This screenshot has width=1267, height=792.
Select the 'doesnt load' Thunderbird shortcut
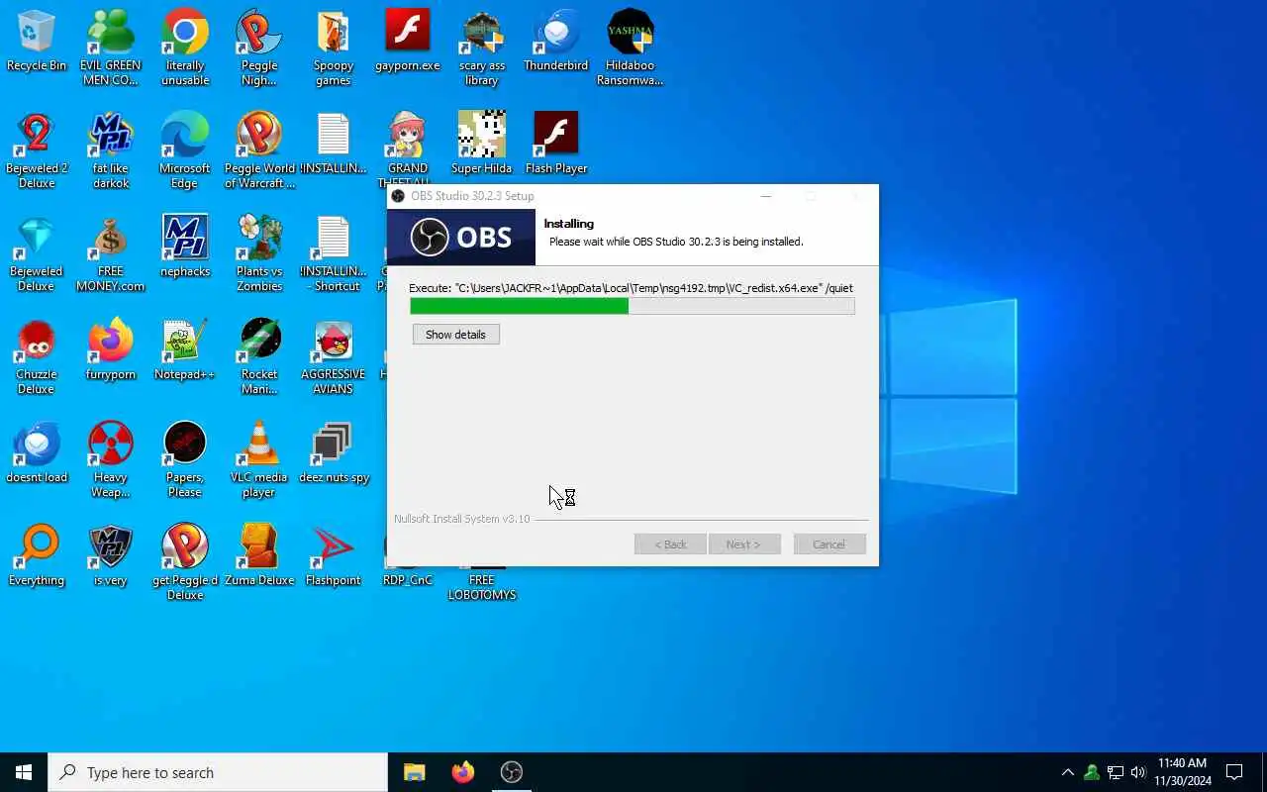(37, 453)
